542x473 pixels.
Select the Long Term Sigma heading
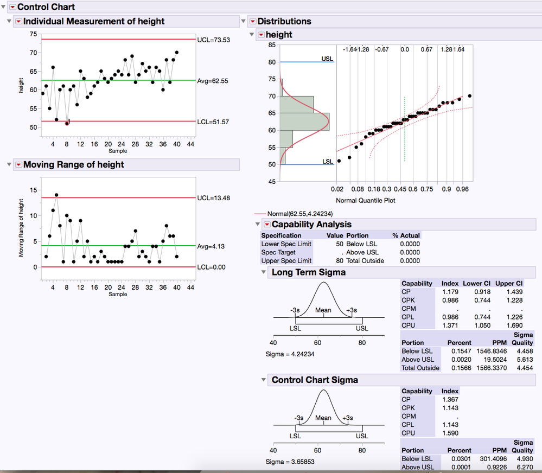point(308,272)
